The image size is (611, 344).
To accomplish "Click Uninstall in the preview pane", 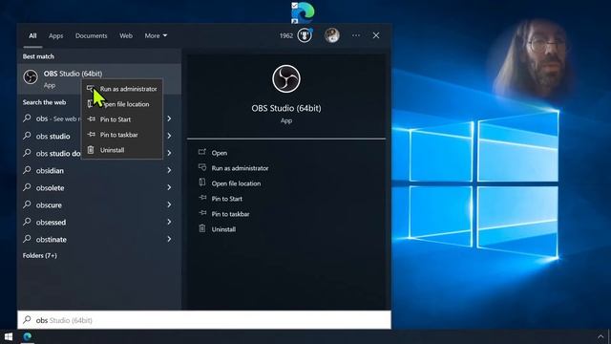I will pyautogui.click(x=223, y=229).
